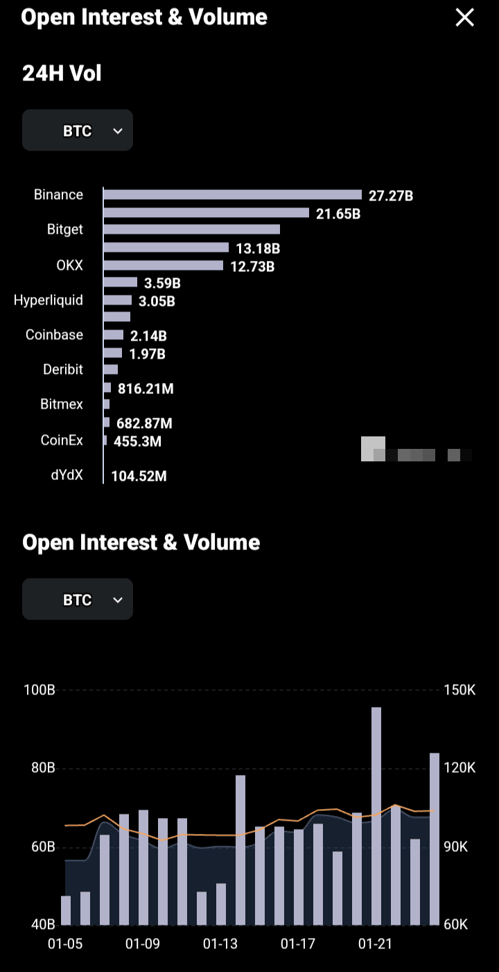499x972 pixels.
Task: Close the Open Interest & Volume panel
Action: click(x=464, y=18)
